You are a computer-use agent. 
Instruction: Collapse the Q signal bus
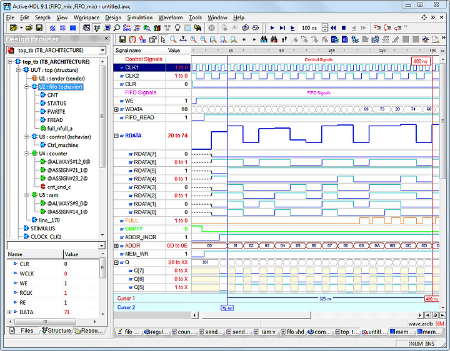tap(116, 262)
